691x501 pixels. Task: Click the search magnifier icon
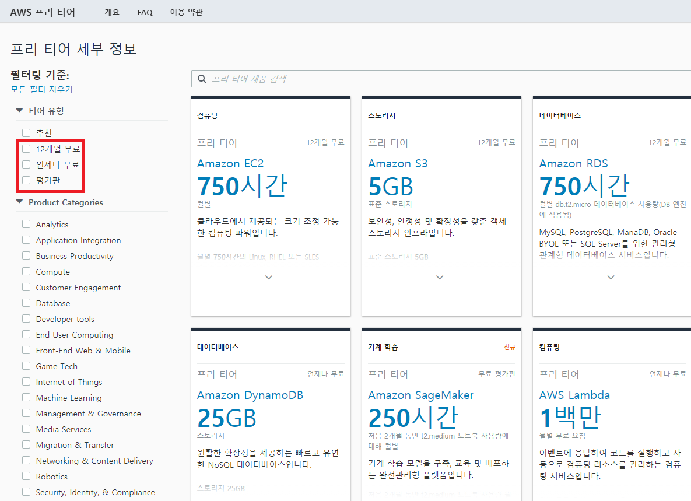[202, 79]
